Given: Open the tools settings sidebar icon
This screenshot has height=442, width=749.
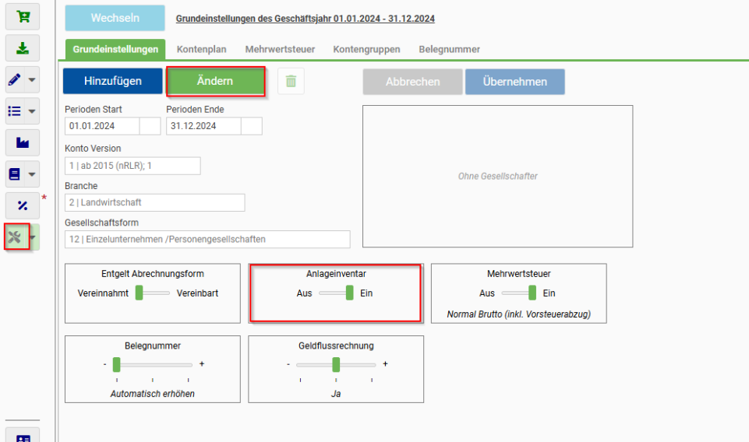Looking at the screenshot, I should 16,237.
